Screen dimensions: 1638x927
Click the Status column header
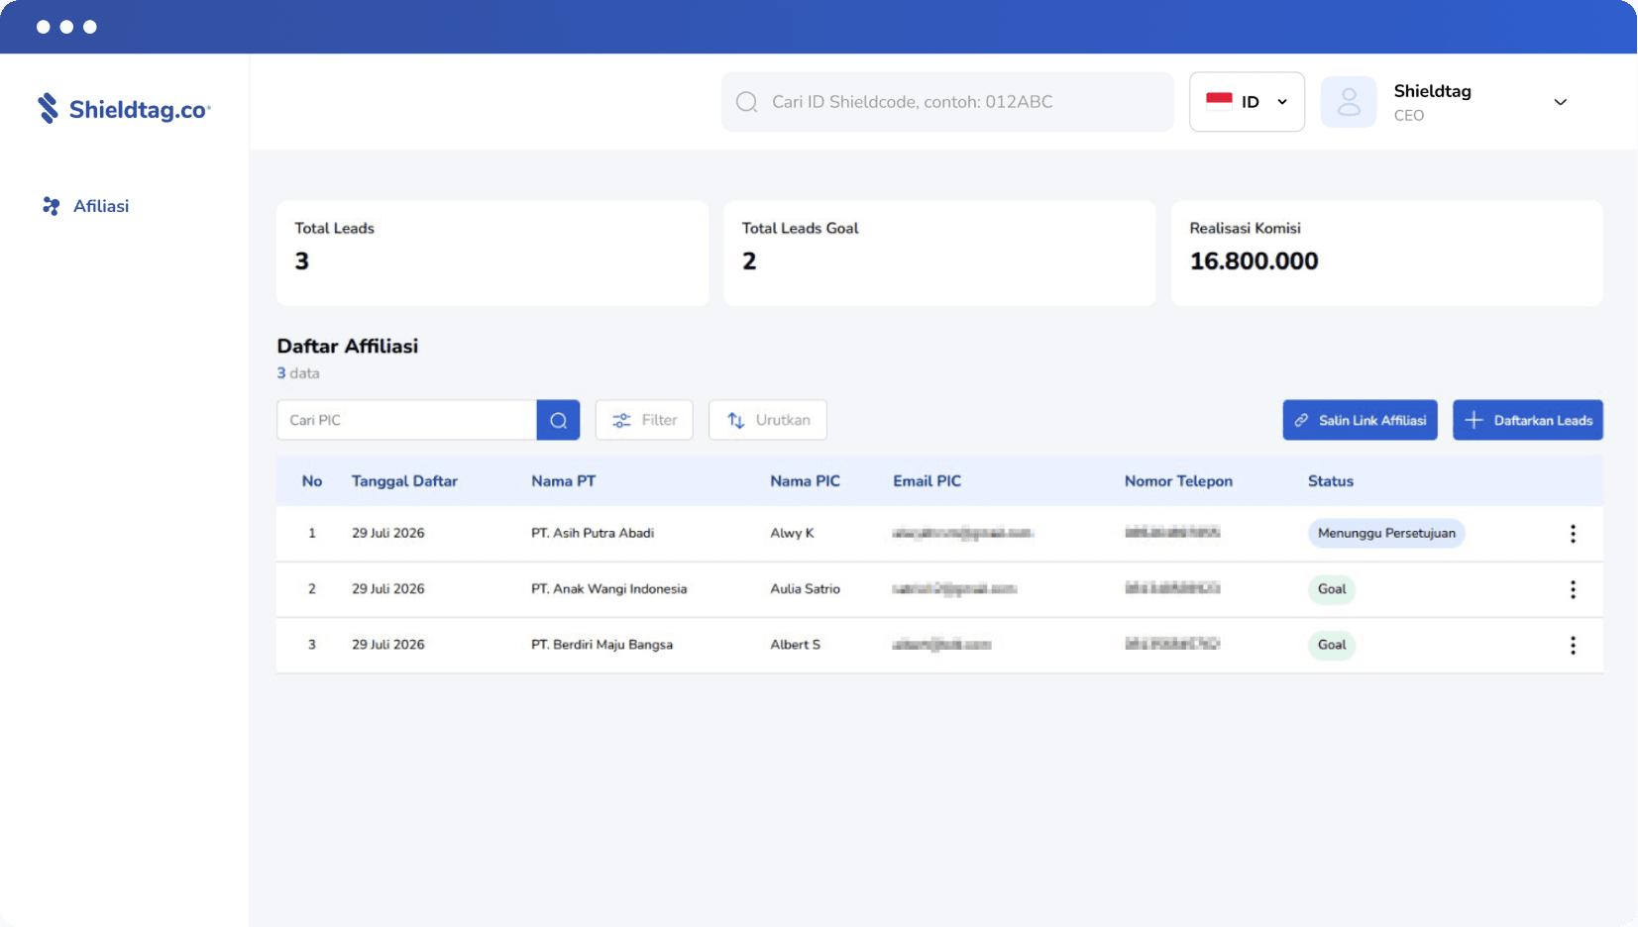1330,481
